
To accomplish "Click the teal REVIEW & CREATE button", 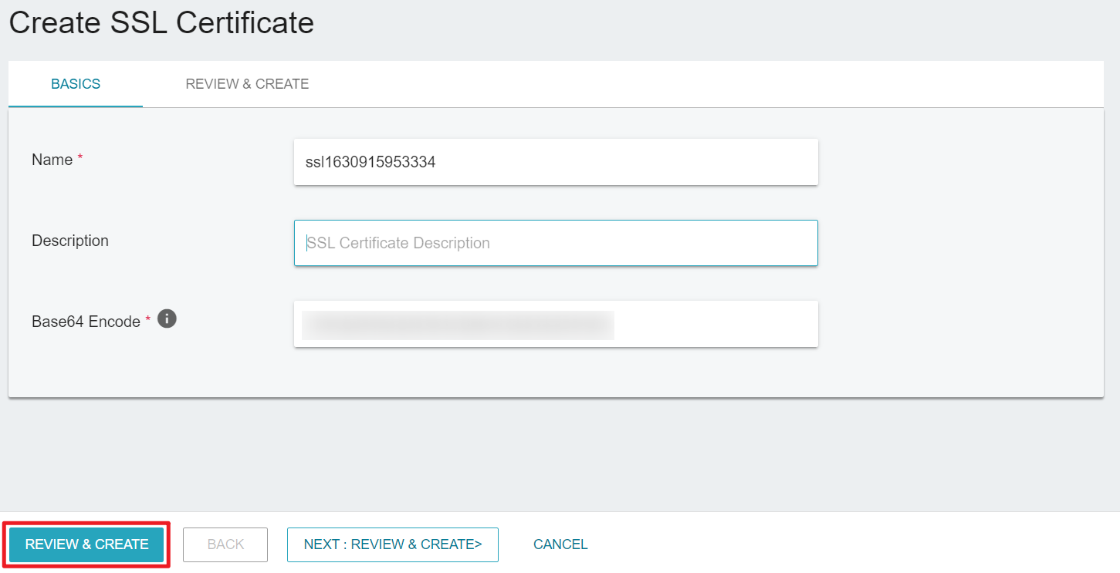I will [86, 544].
